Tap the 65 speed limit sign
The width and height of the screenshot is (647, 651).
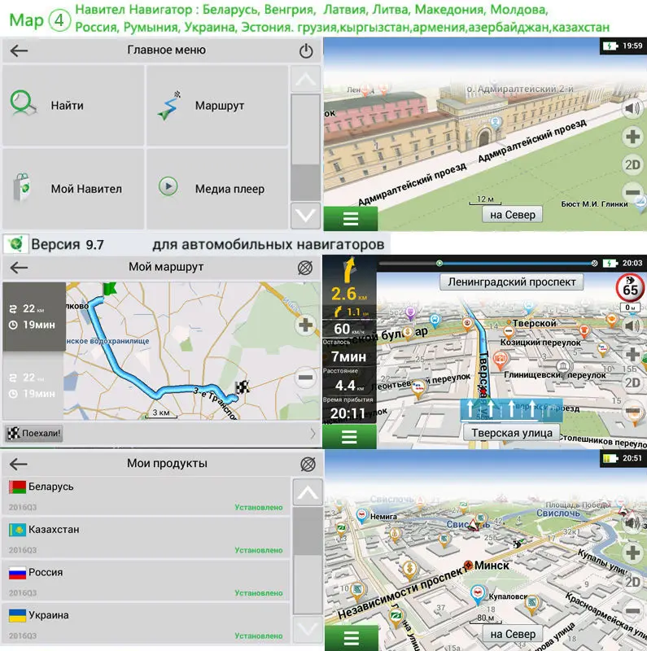coord(630,287)
